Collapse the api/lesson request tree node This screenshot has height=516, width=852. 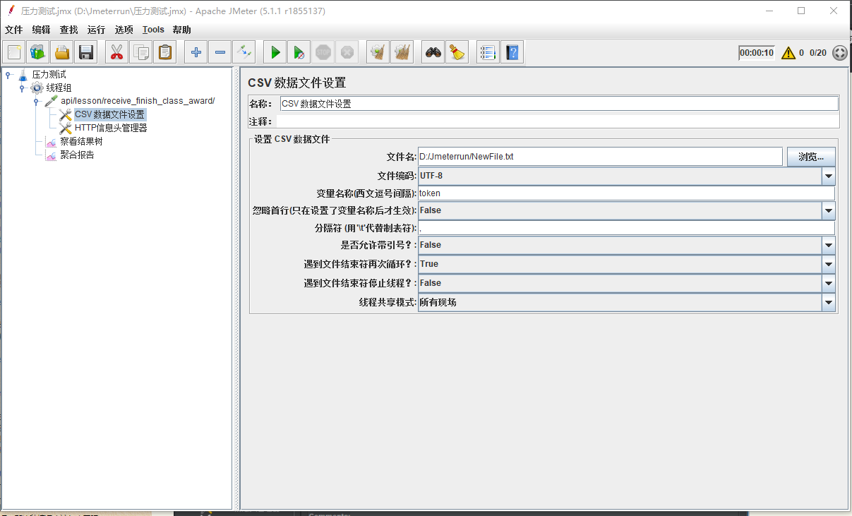[36, 101]
